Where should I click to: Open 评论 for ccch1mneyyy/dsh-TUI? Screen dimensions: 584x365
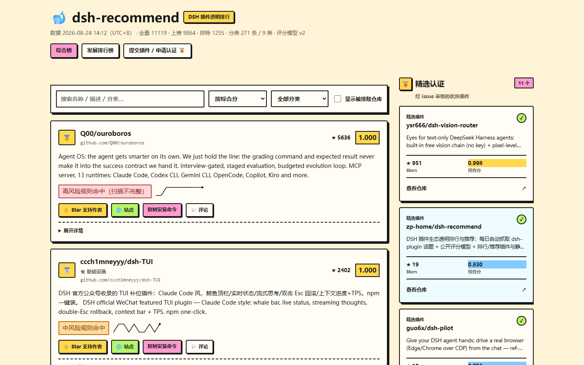(200, 347)
